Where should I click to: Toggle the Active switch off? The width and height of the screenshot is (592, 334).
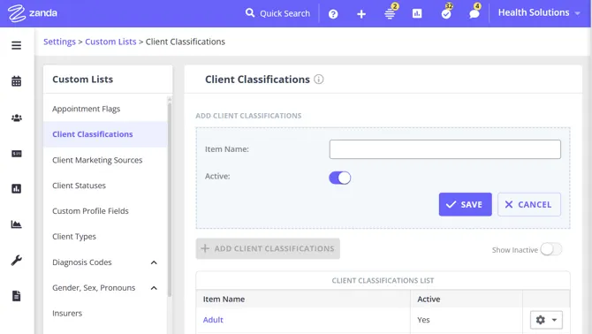coord(340,178)
